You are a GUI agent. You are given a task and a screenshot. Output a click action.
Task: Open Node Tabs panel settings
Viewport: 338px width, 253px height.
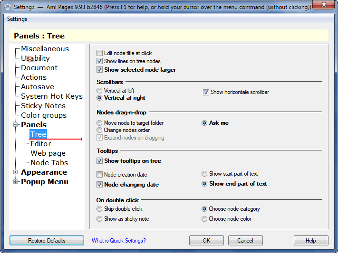49,162
